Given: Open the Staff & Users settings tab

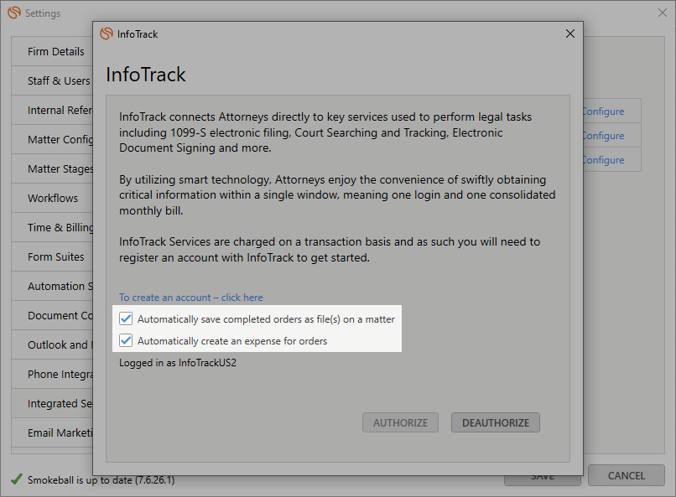Looking at the screenshot, I should tap(58, 81).
